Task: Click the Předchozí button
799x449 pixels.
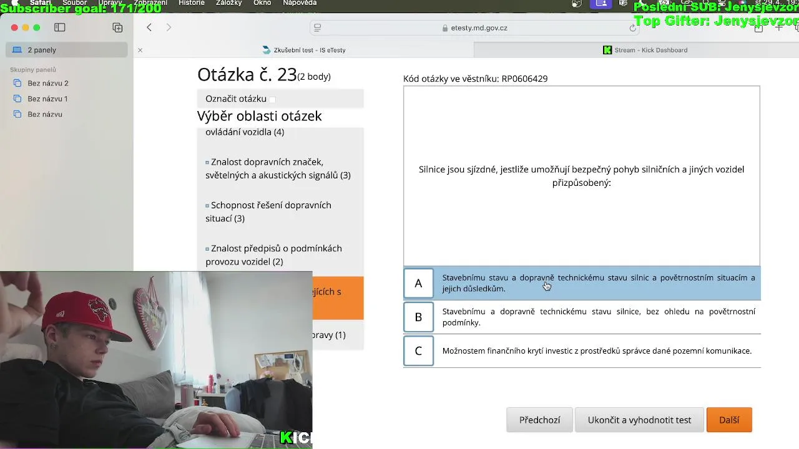Action: click(540, 420)
